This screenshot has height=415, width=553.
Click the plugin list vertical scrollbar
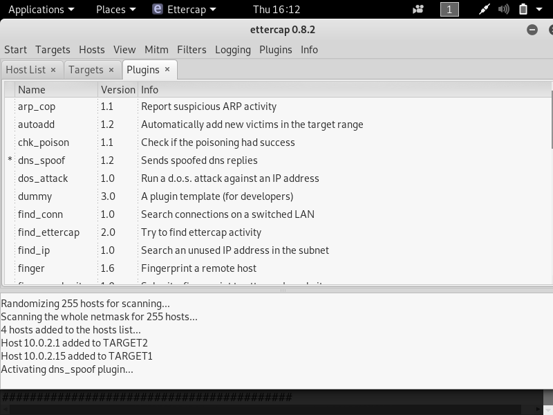[x=552, y=120]
